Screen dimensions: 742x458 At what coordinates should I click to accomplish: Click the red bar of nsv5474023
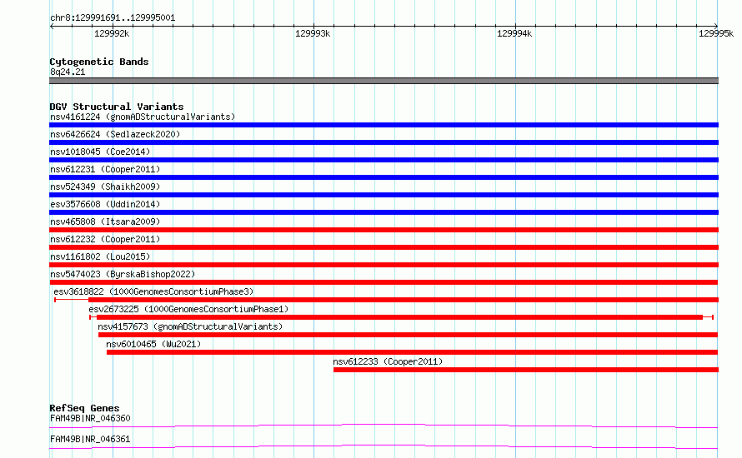pos(384,282)
